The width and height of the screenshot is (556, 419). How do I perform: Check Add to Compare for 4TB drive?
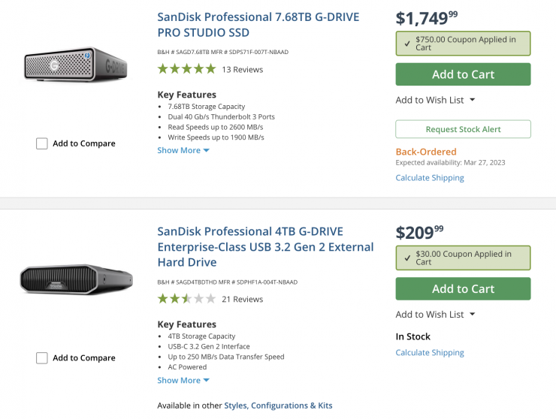click(42, 358)
